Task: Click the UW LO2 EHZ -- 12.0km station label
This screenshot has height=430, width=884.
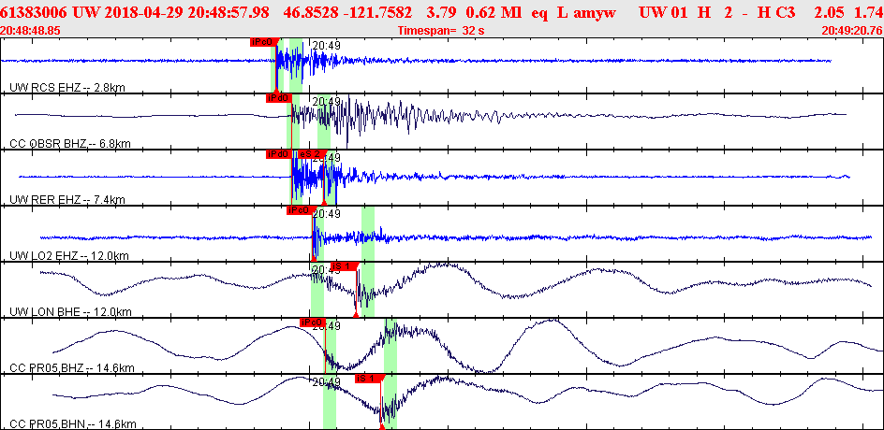Action: point(69,256)
